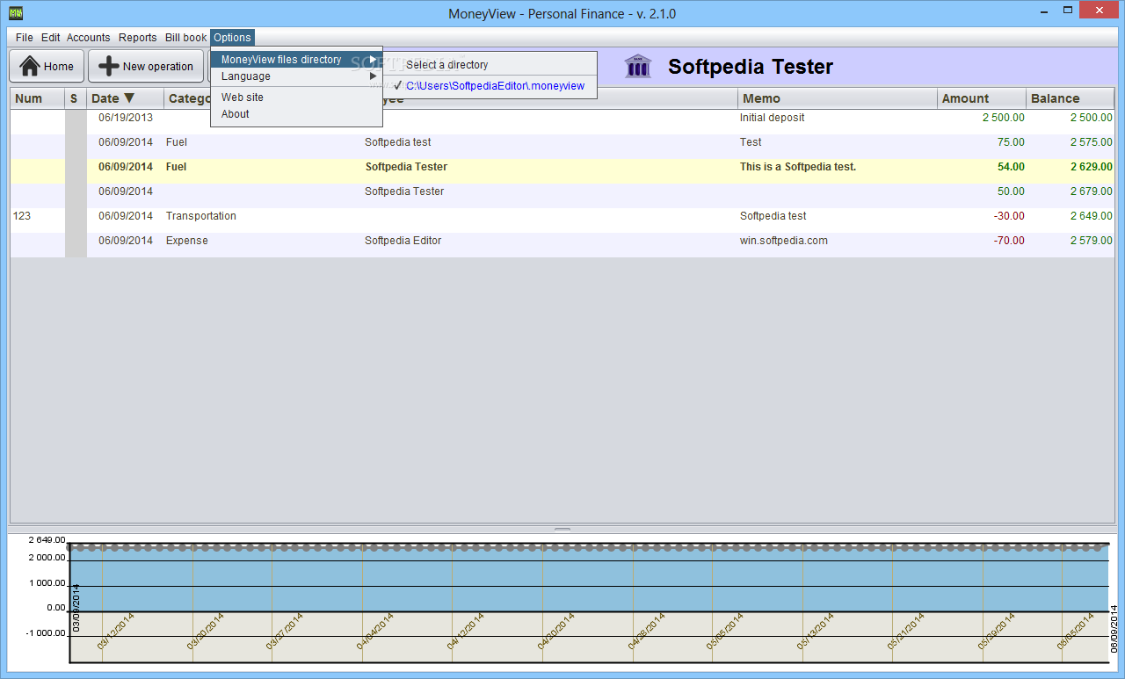Image resolution: width=1125 pixels, height=679 pixels.
Task: Click the 04/04/2014 chart date marker
Action: [375, 632]
